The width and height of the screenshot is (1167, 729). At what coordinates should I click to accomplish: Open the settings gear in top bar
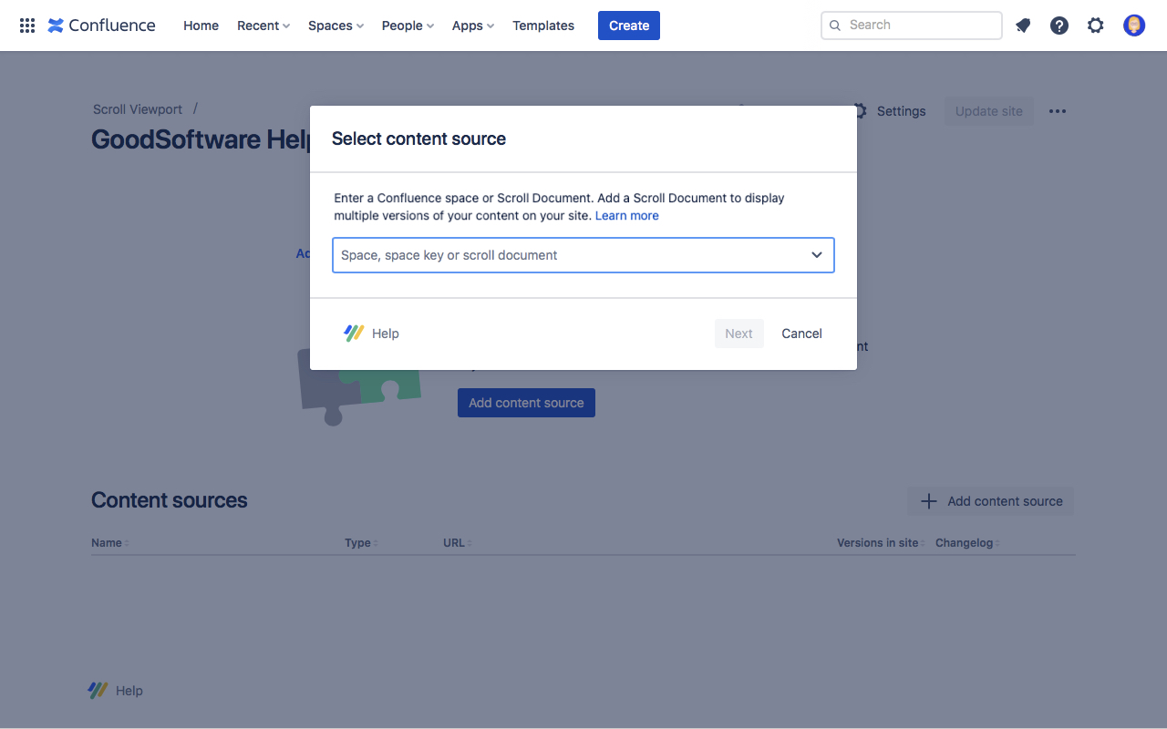click(x=1096, y=26)
